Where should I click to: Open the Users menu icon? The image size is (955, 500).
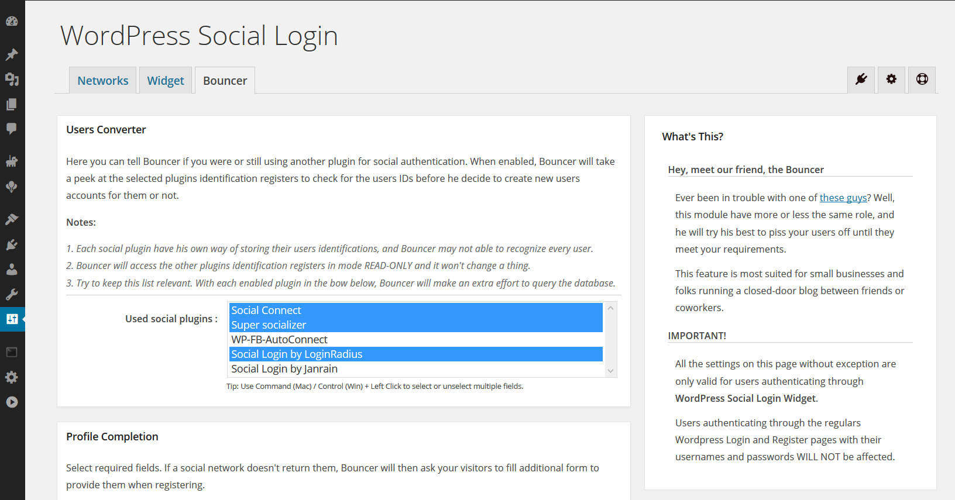12,269
